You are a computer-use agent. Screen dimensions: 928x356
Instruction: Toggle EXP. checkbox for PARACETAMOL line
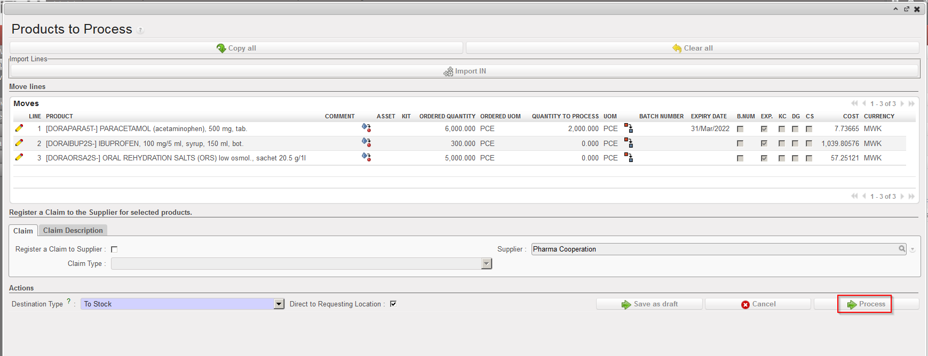click(764, 129)
